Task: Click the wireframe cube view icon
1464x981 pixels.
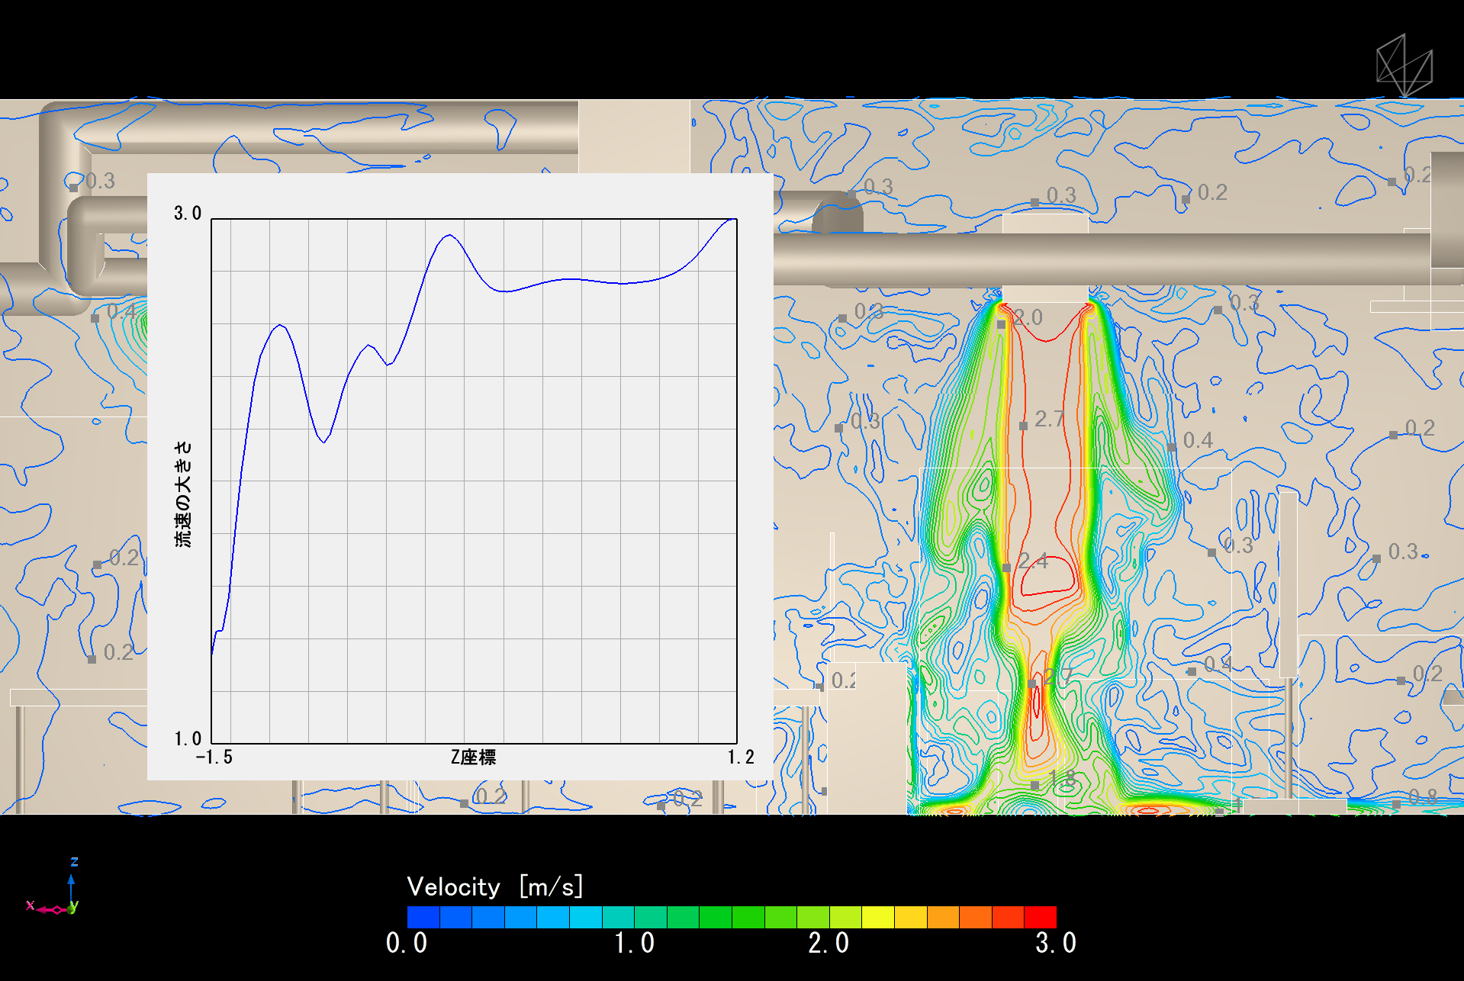Action: [x=1404, y=66]
